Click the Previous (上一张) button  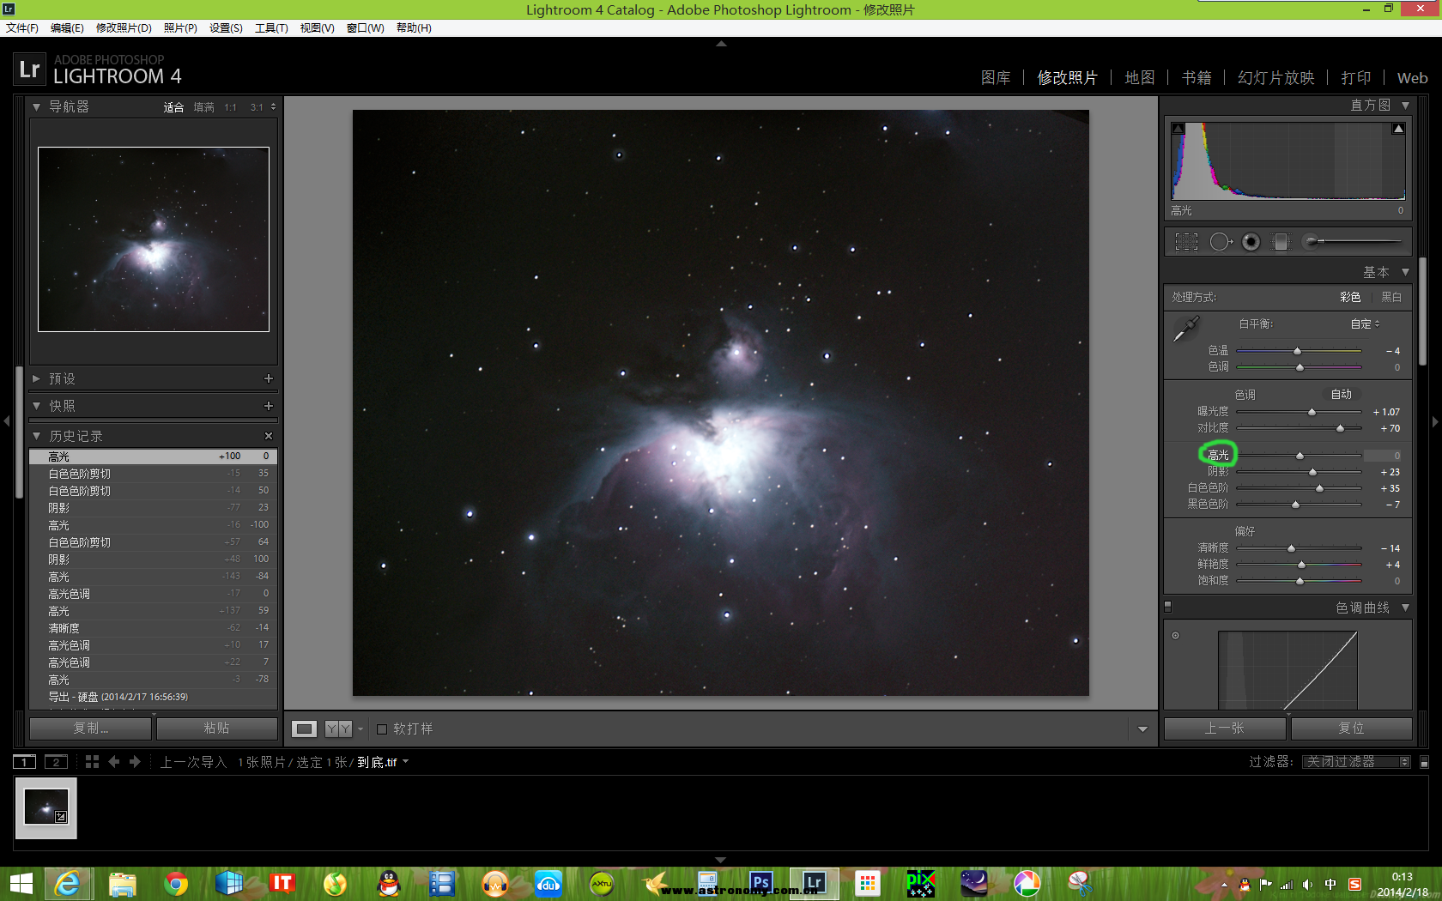pyautogui.click(x=1225, y=729)
